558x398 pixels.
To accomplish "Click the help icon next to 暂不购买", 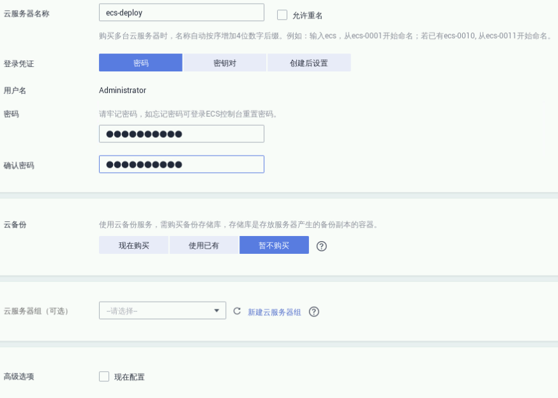I will click(321, 246).
